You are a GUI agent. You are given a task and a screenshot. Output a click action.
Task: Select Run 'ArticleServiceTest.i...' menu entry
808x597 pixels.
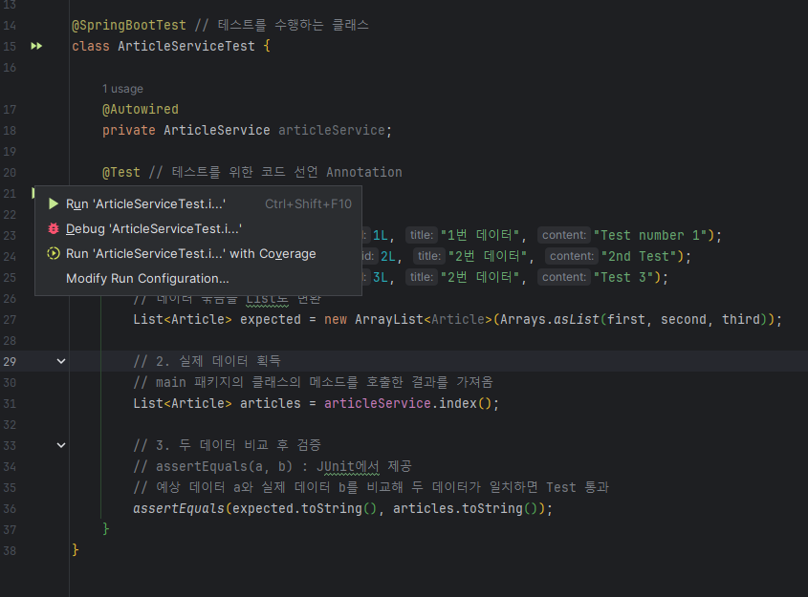click(x=198, y=203)
